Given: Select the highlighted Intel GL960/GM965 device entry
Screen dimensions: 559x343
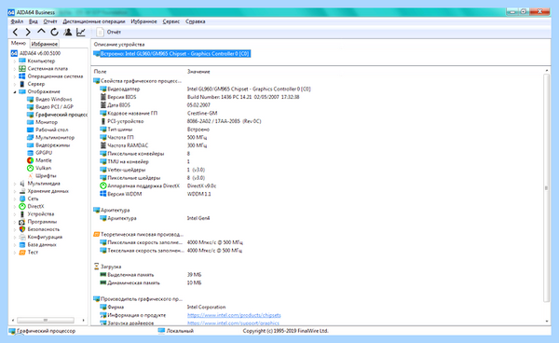Looking at the screenshot, I should [x=171, y=54].
